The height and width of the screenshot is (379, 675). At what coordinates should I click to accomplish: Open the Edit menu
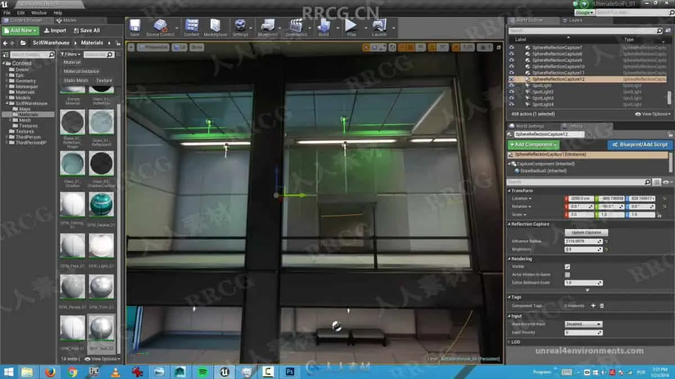[21, 12]
